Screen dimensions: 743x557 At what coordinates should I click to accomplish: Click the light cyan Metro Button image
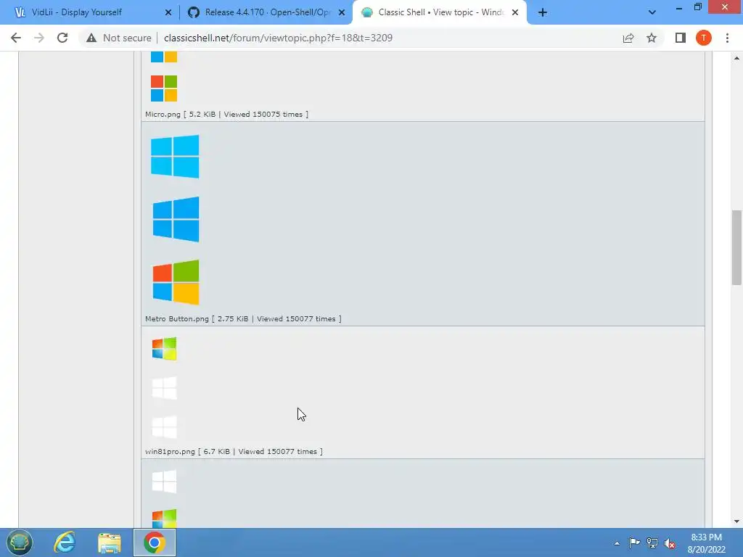coord(175,157)
